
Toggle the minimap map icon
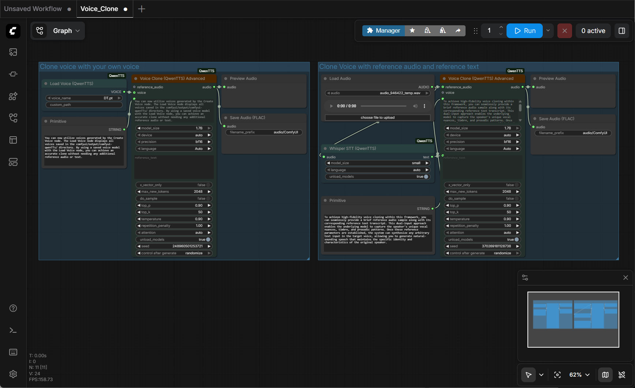tap(605, 375)
